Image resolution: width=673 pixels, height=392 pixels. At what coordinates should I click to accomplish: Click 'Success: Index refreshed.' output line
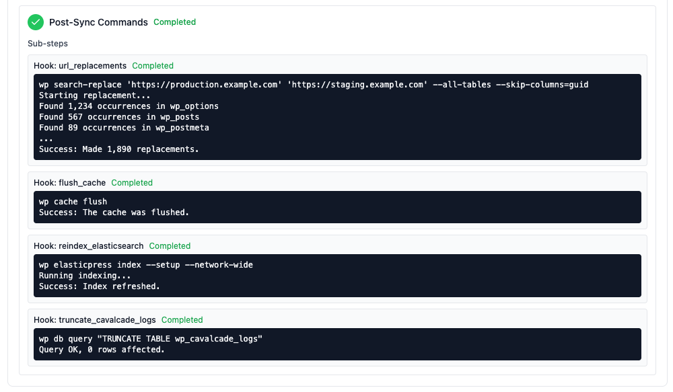click(99, 286)
